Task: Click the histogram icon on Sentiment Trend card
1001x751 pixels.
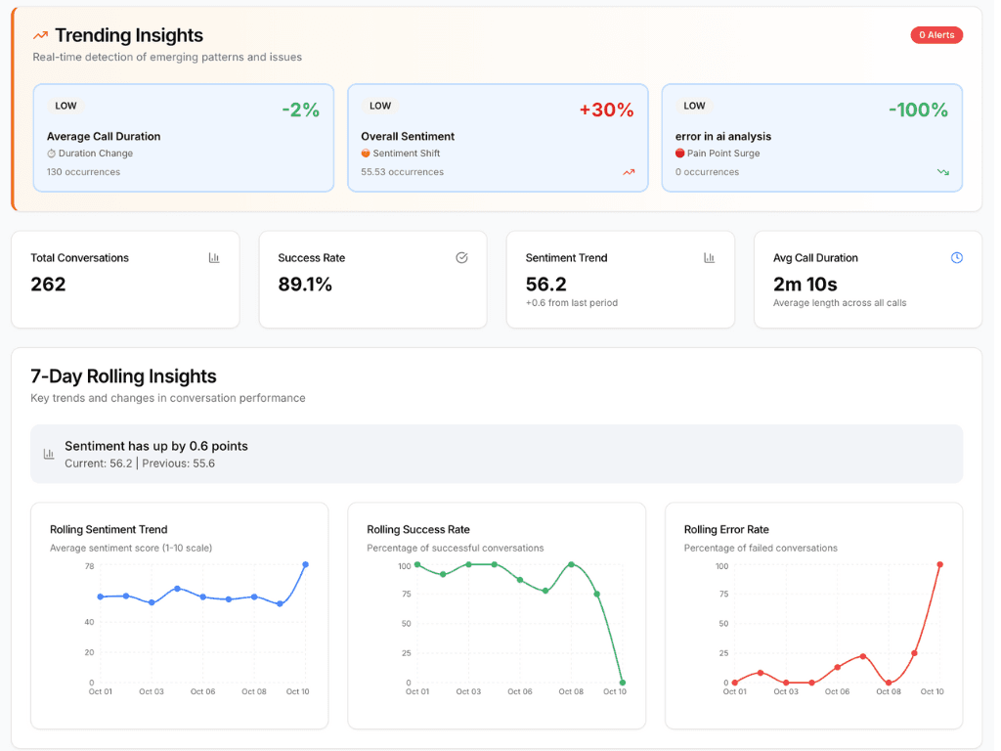Action: (709, 257)
